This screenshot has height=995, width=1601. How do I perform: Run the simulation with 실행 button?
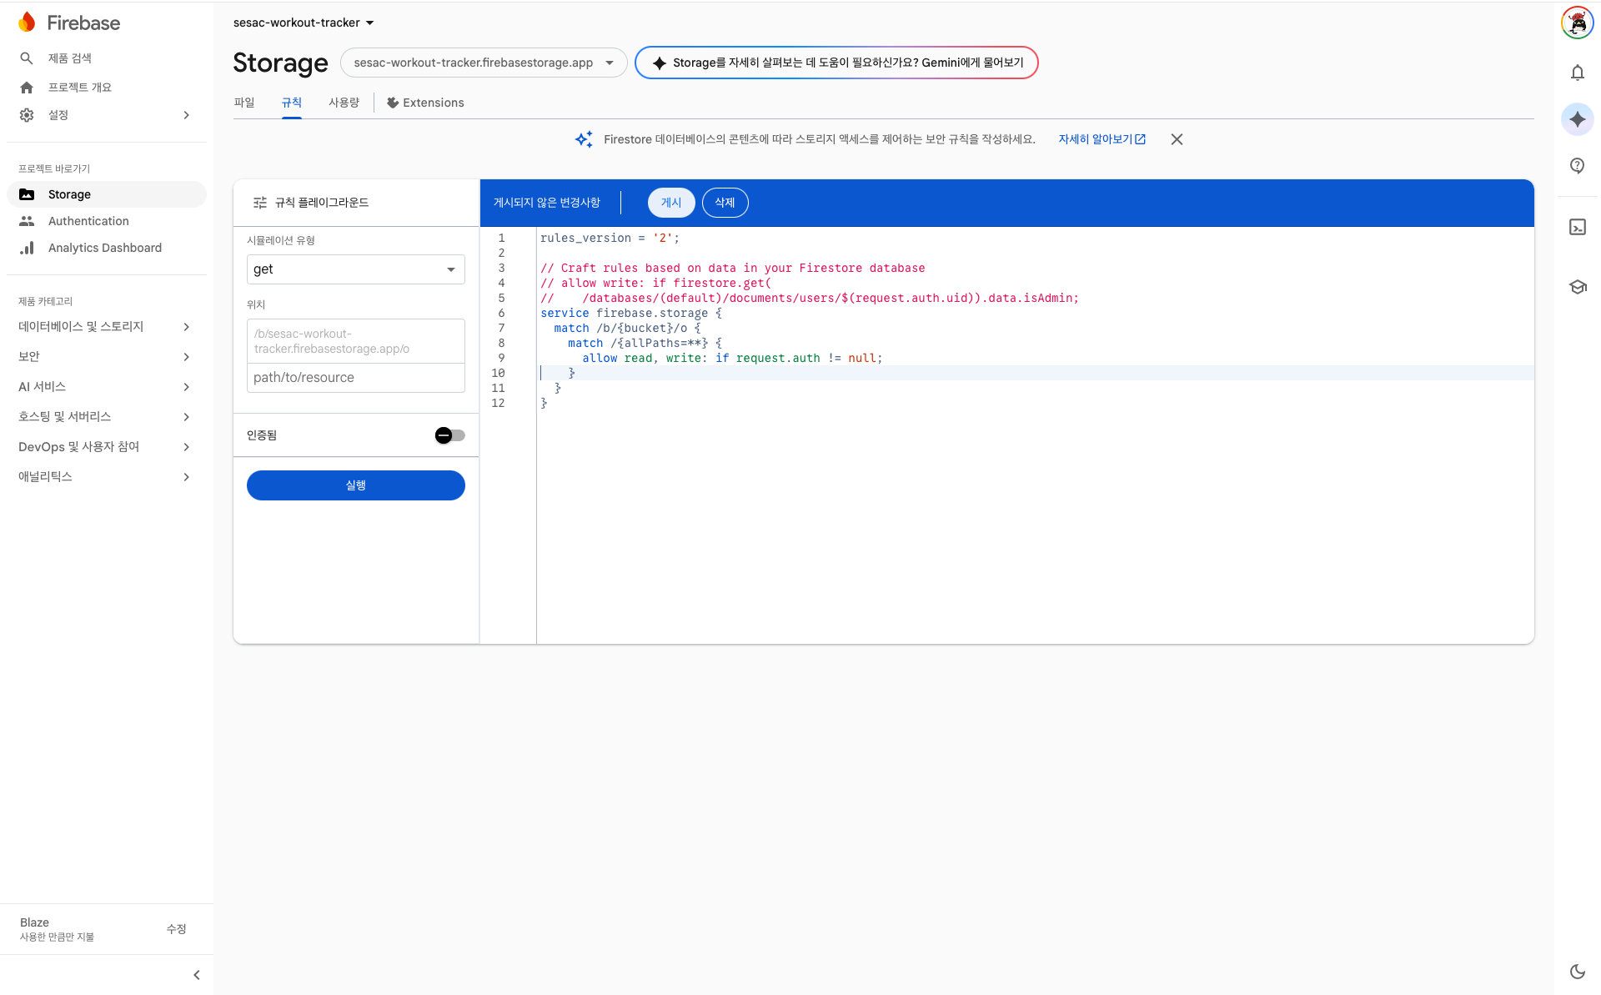pyautogui.click(x=356, y=485)
